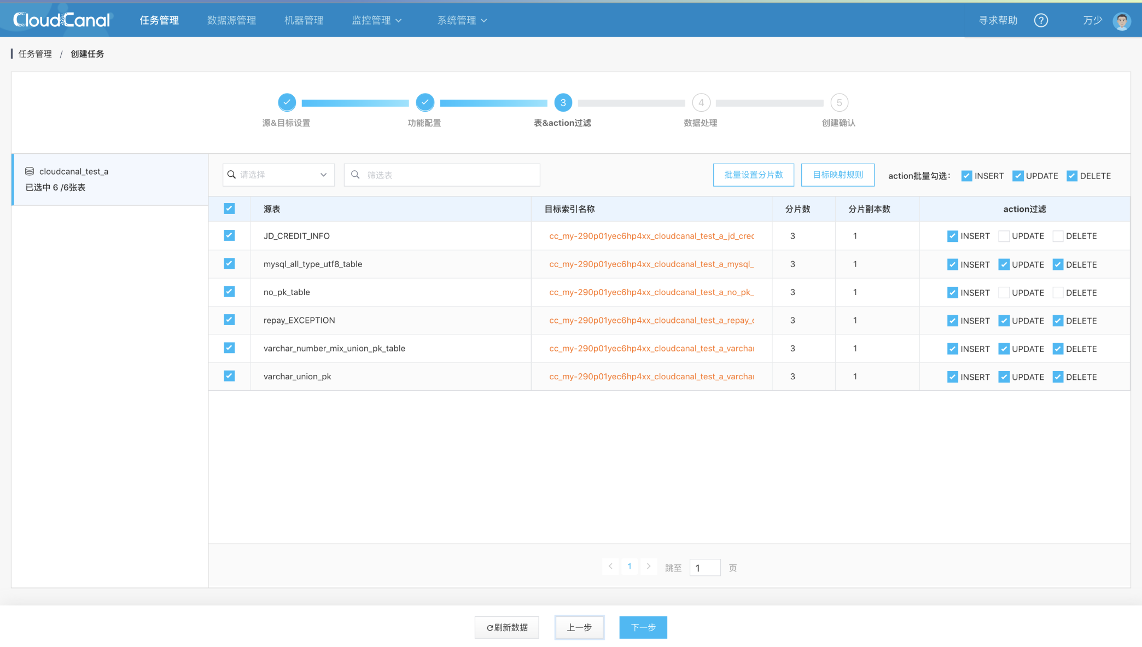This screenshot has height=647, width=1142.
Task: Click the previous page arrow in pagination
Action: pos(610,567)
